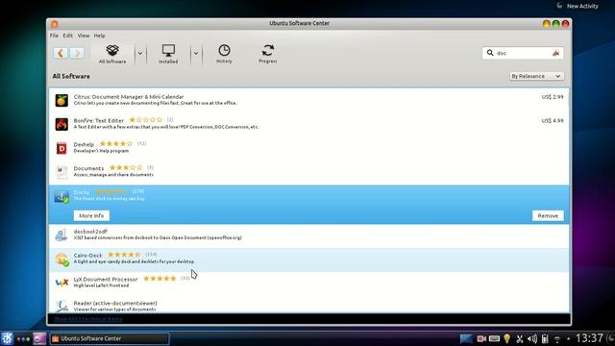Click the US$ 4.99 price for Bonfire
615x346 pixels.
click(x=553, y=120)
